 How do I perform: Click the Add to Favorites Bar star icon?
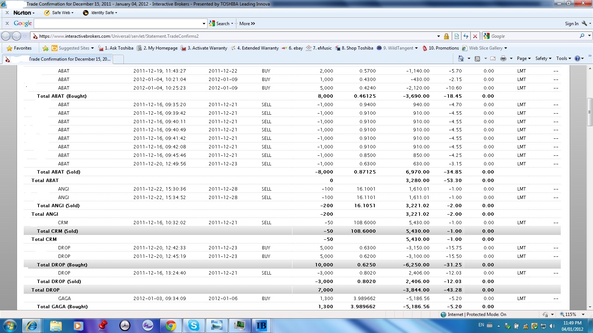[x=46, y=48]
